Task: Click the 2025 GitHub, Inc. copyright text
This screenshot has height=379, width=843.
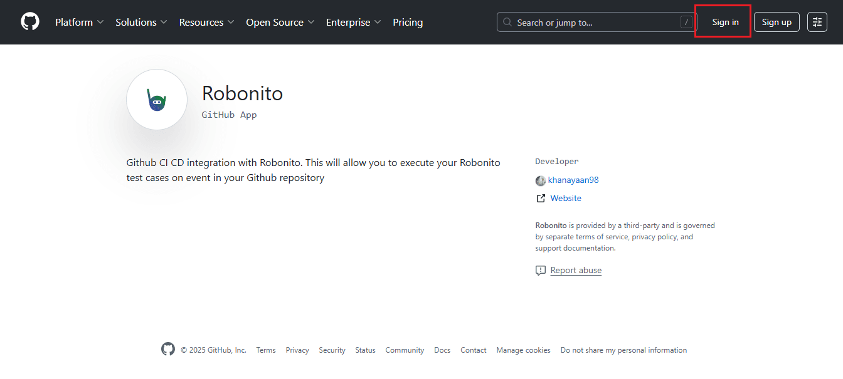Action: (213, 350)
